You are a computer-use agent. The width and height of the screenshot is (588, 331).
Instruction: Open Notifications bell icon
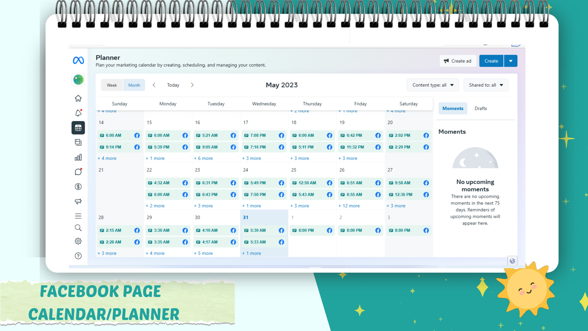[x=78, y=113]
